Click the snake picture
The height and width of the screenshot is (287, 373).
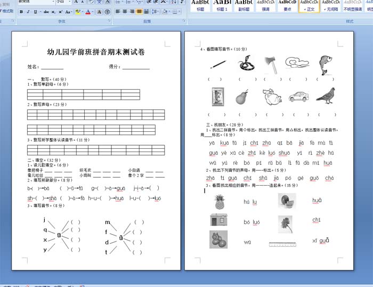coord(246,63)
